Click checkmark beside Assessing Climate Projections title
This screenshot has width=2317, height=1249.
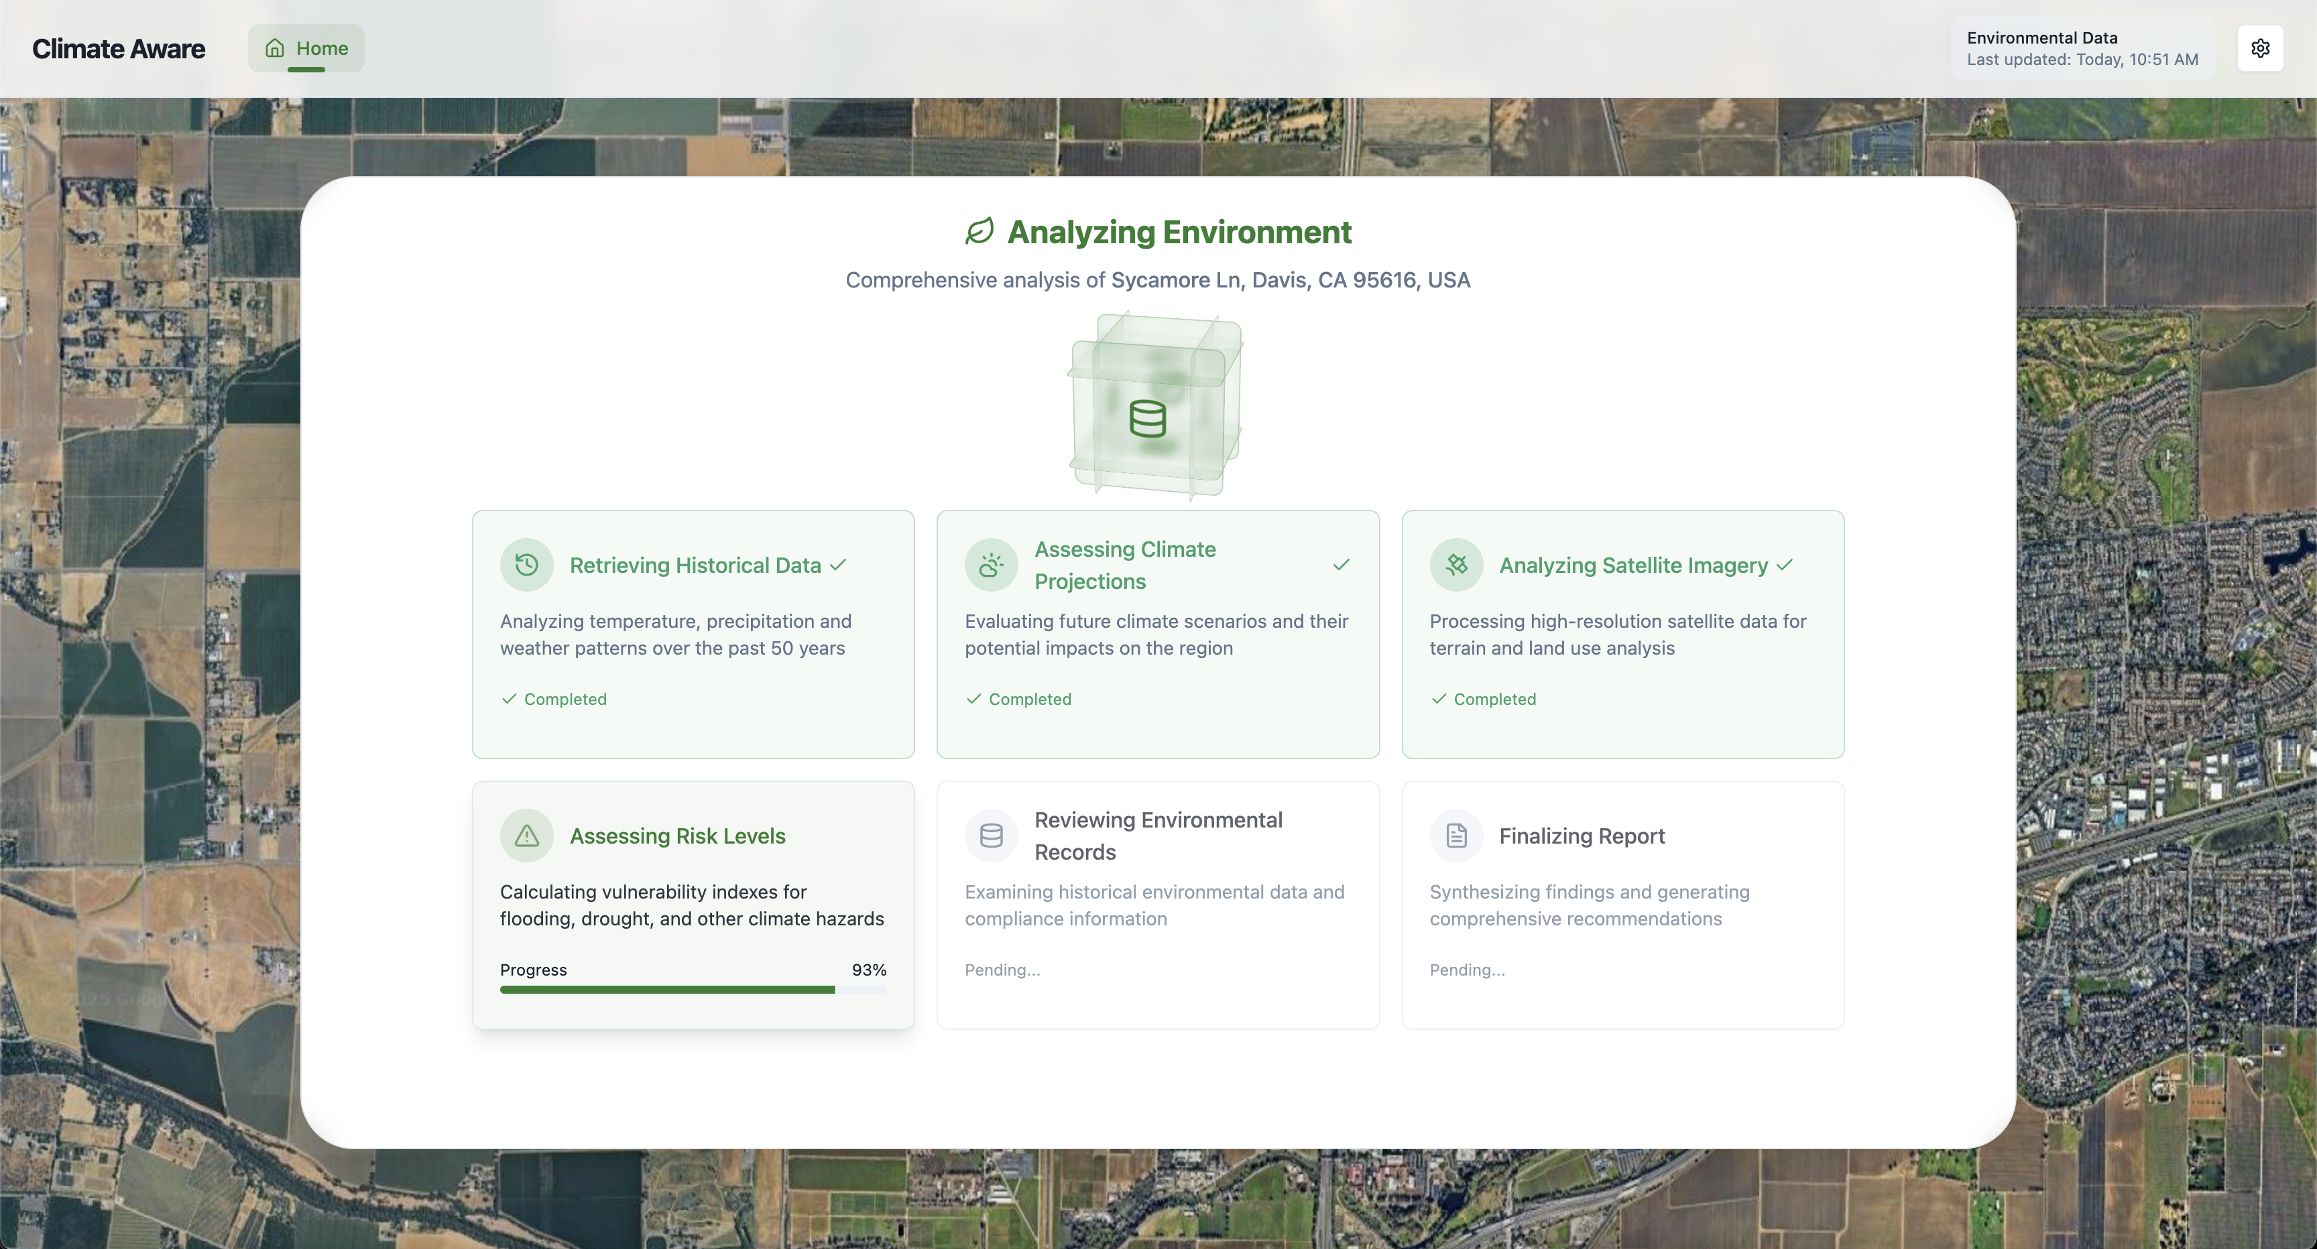(1340, 565)
